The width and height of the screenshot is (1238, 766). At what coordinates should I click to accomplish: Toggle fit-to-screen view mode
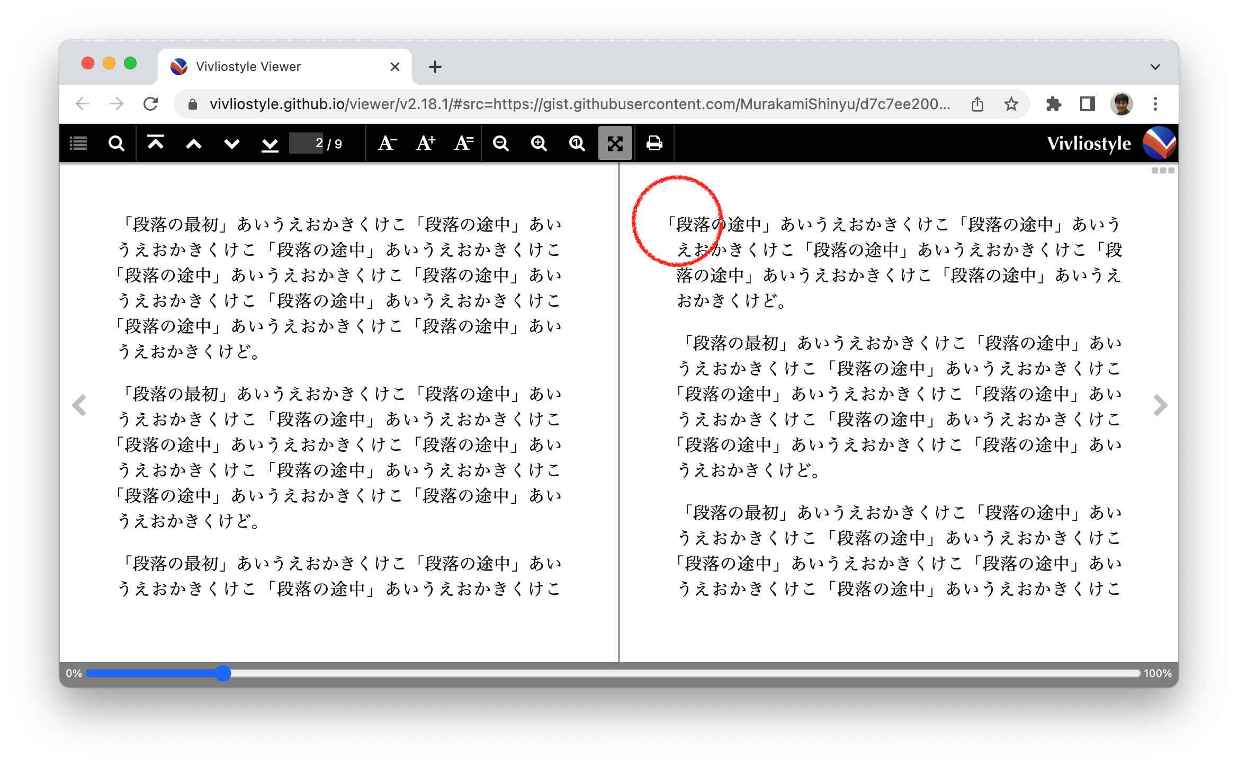[x=615, y=143]
